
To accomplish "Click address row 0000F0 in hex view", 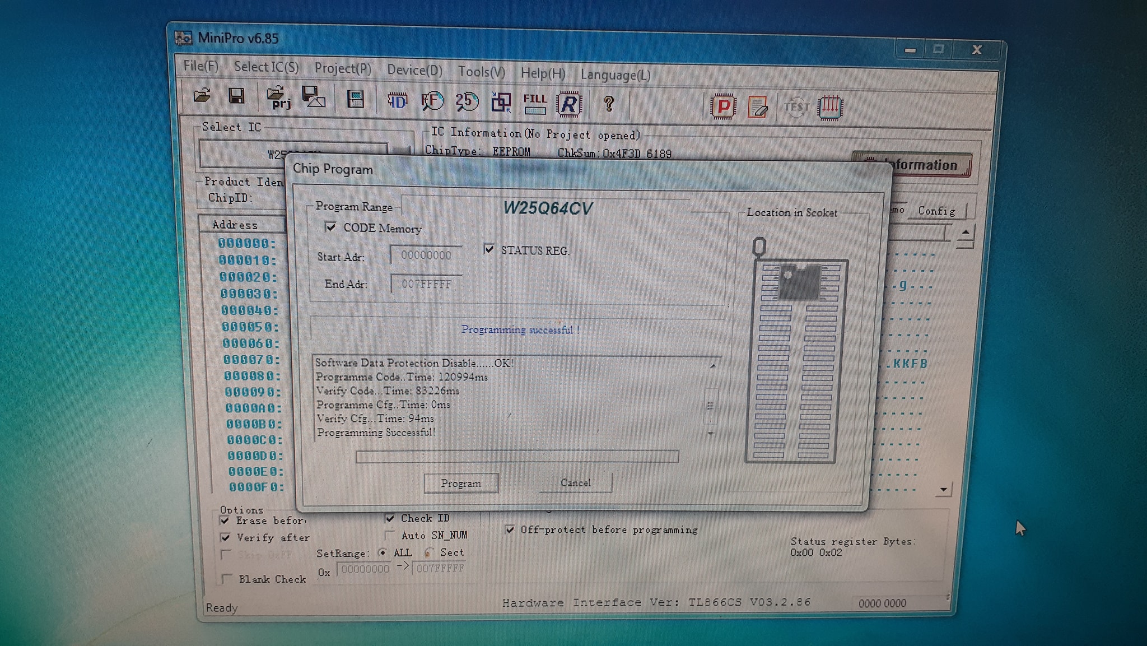I will (x=256, y=487).
